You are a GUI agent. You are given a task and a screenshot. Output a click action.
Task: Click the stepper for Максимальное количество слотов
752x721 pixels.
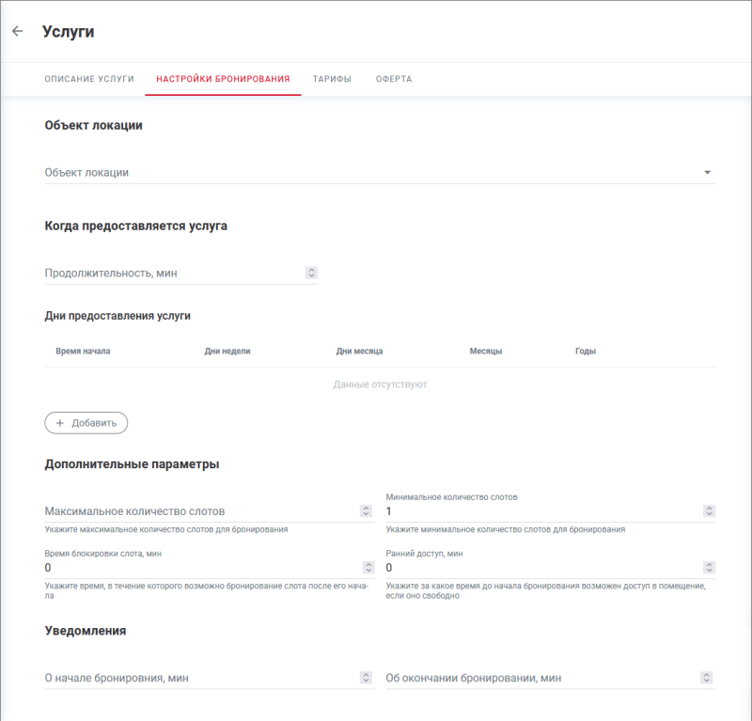pos(367,511)
